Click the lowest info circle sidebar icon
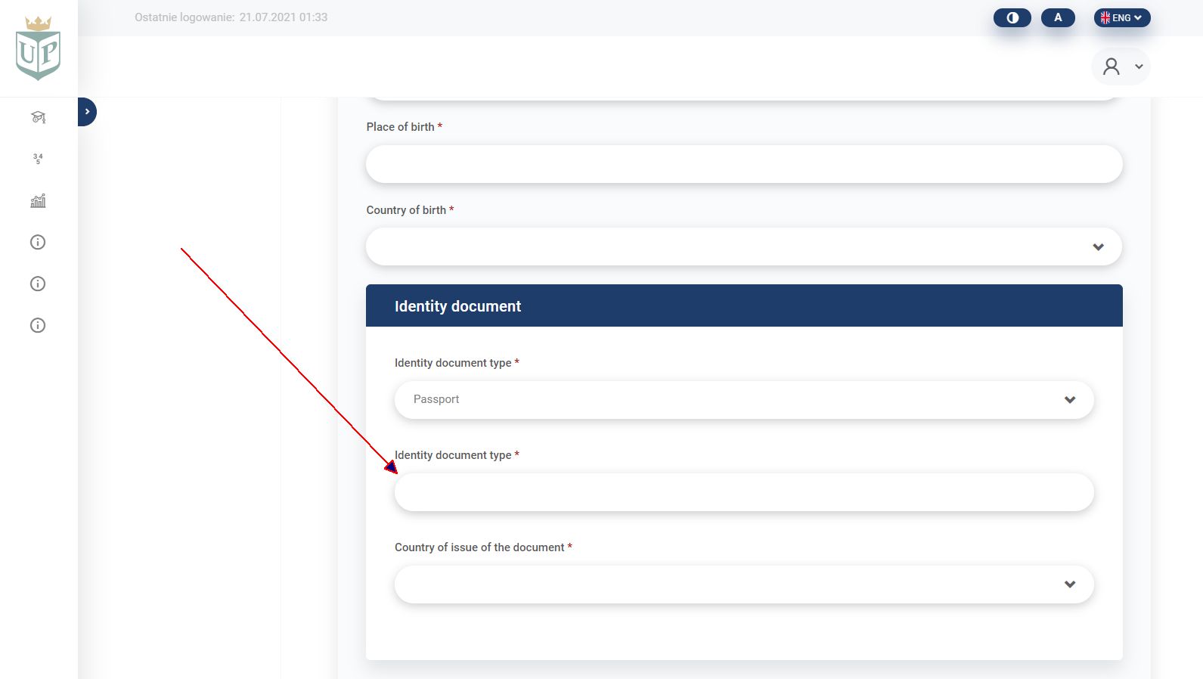Viewport: 1203px width, 679px height. click(x=38, y=325)
